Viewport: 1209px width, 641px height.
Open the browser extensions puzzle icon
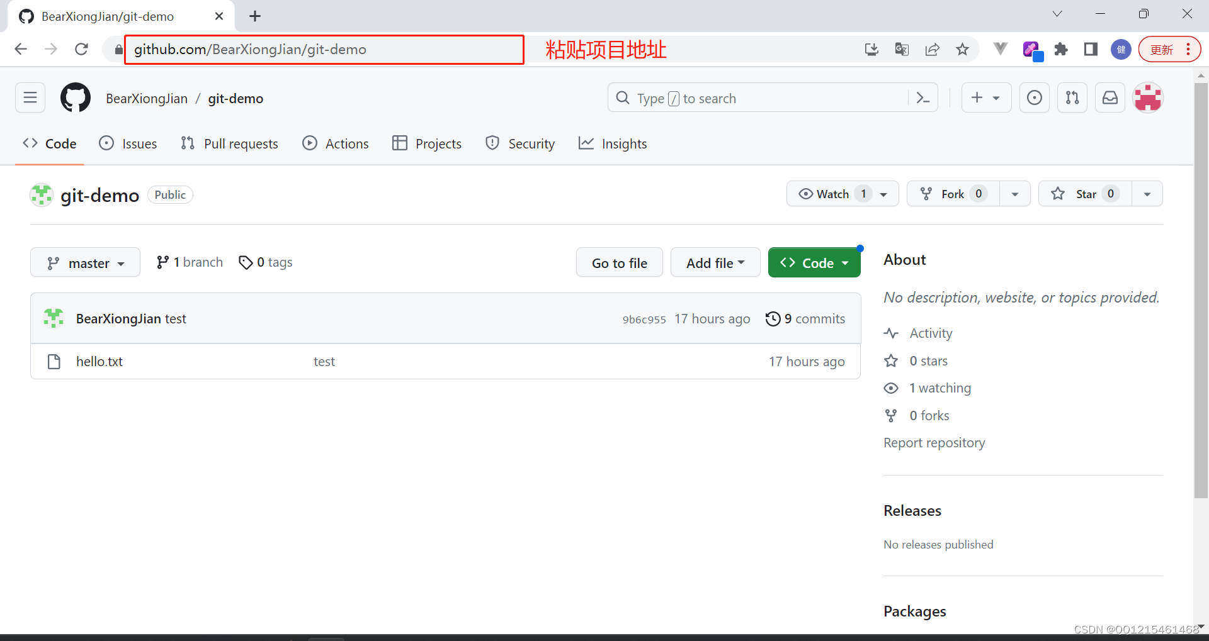(x=1061, y=49)
